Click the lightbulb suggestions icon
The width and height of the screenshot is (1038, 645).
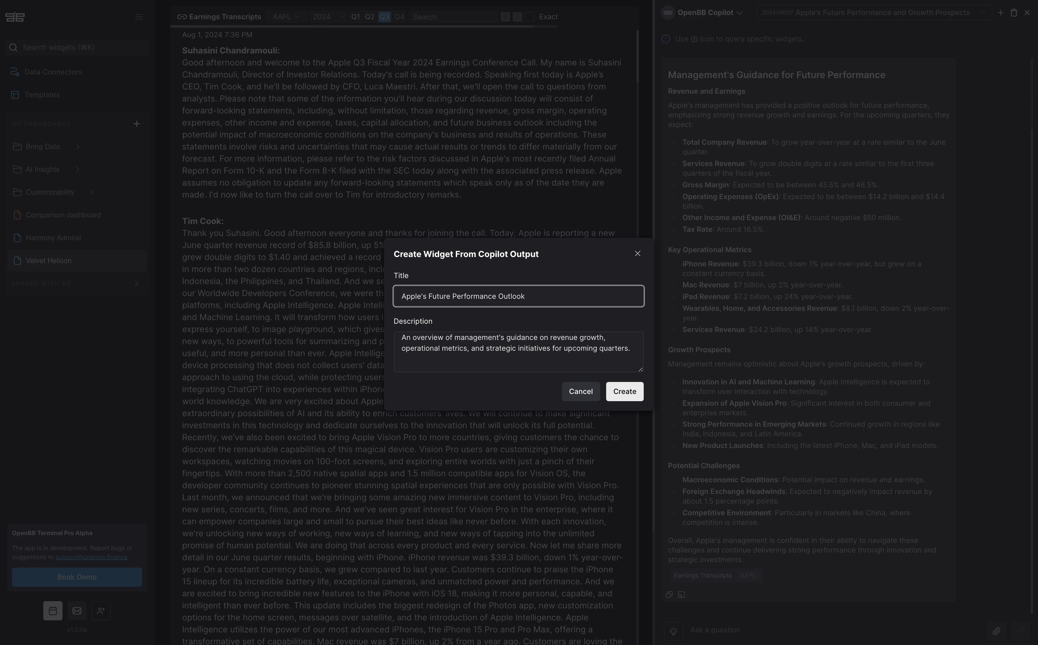click(673, 631)
